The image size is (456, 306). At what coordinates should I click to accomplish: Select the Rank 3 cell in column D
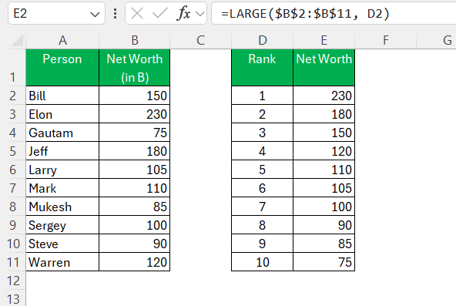coord(263,133)
